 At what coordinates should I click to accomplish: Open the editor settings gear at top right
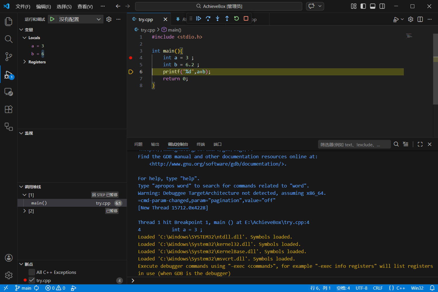(411, 19)
